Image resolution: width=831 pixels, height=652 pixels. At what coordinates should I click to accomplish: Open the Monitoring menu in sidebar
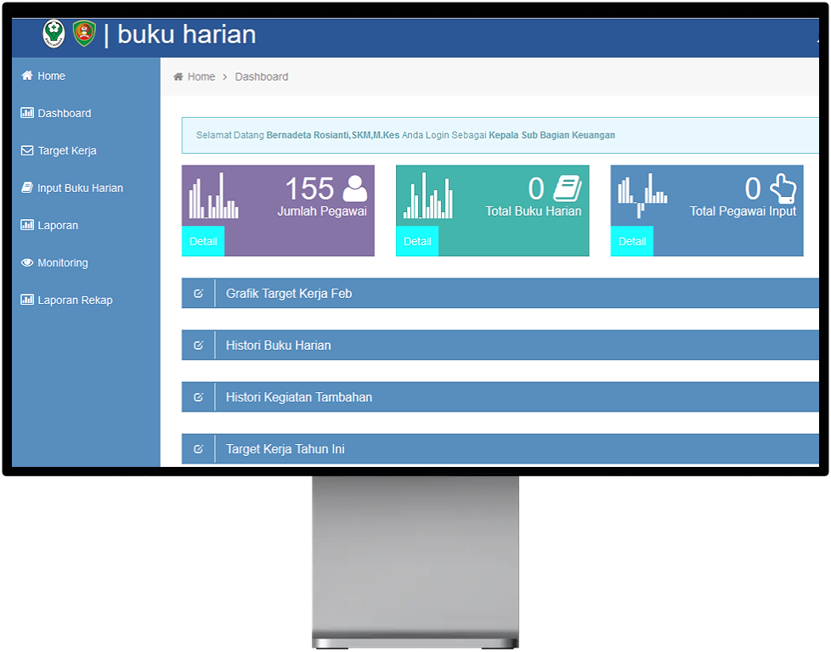pyautogui.click(x=62, y=262)
